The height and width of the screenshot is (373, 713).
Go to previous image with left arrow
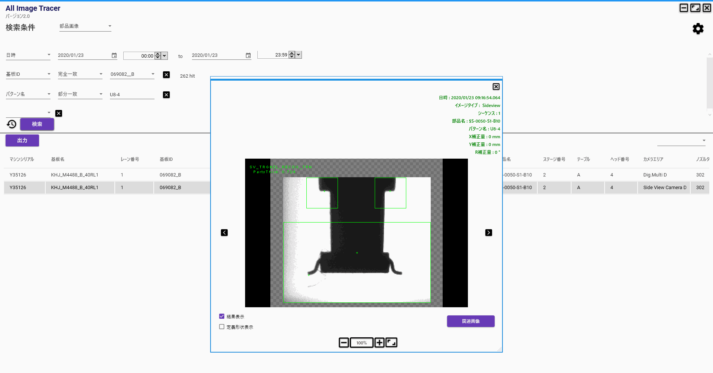pyautogui.click(x=224, y=233)
